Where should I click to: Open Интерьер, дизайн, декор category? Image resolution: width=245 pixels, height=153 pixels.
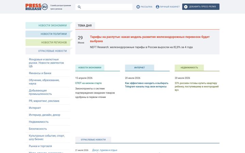click(x=45, y=115)
